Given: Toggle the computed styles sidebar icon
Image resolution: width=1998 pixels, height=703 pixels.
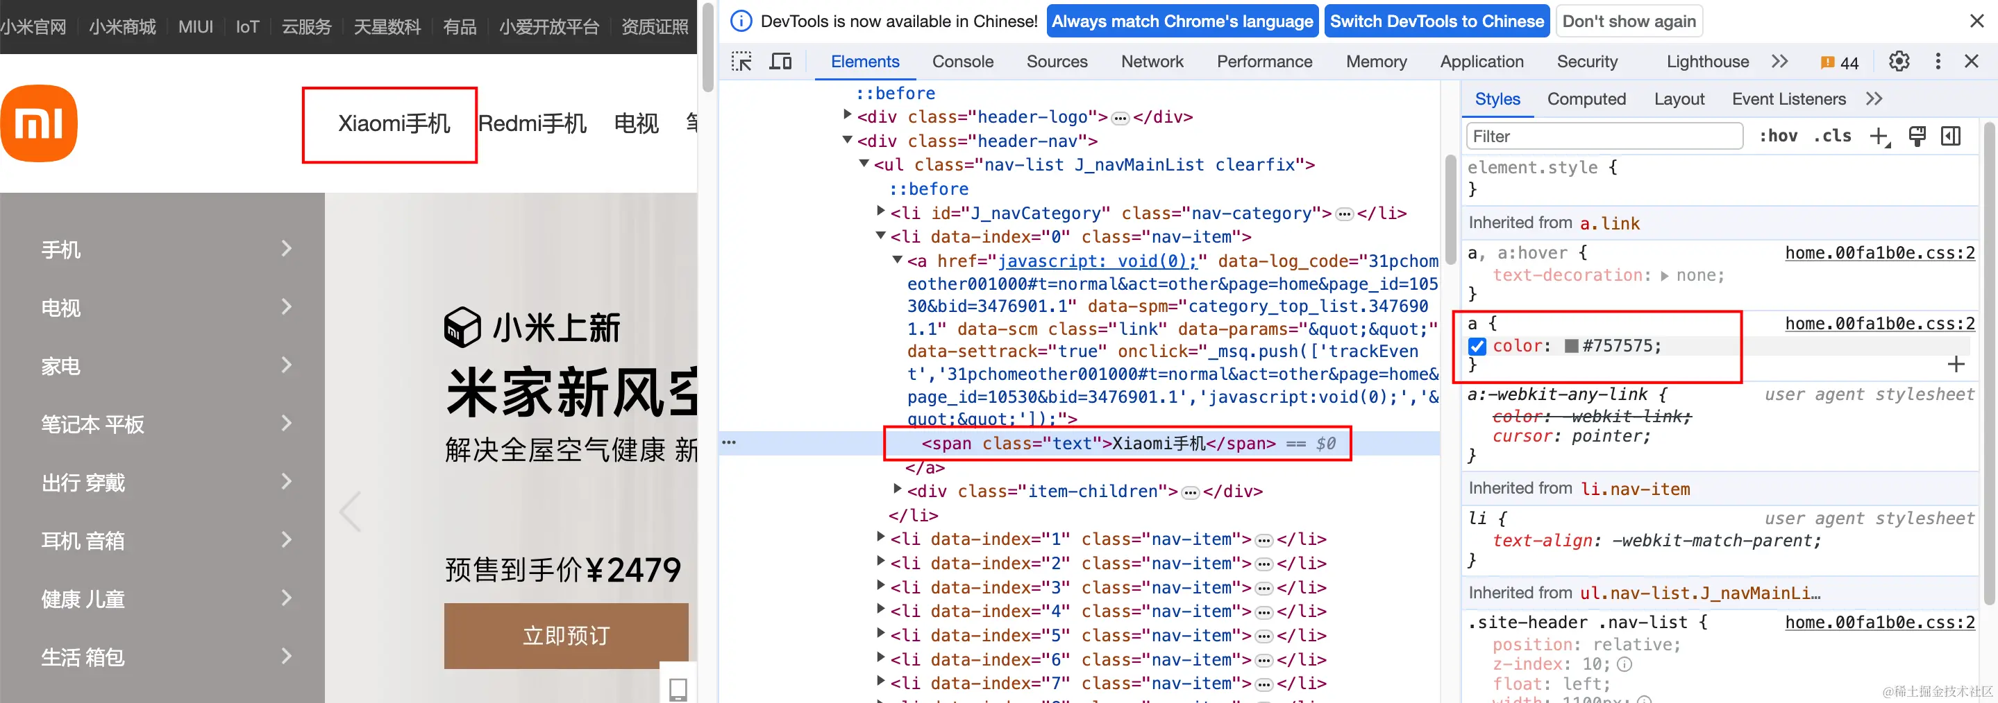Looking at the screenshot, I should click(1951, 137).
